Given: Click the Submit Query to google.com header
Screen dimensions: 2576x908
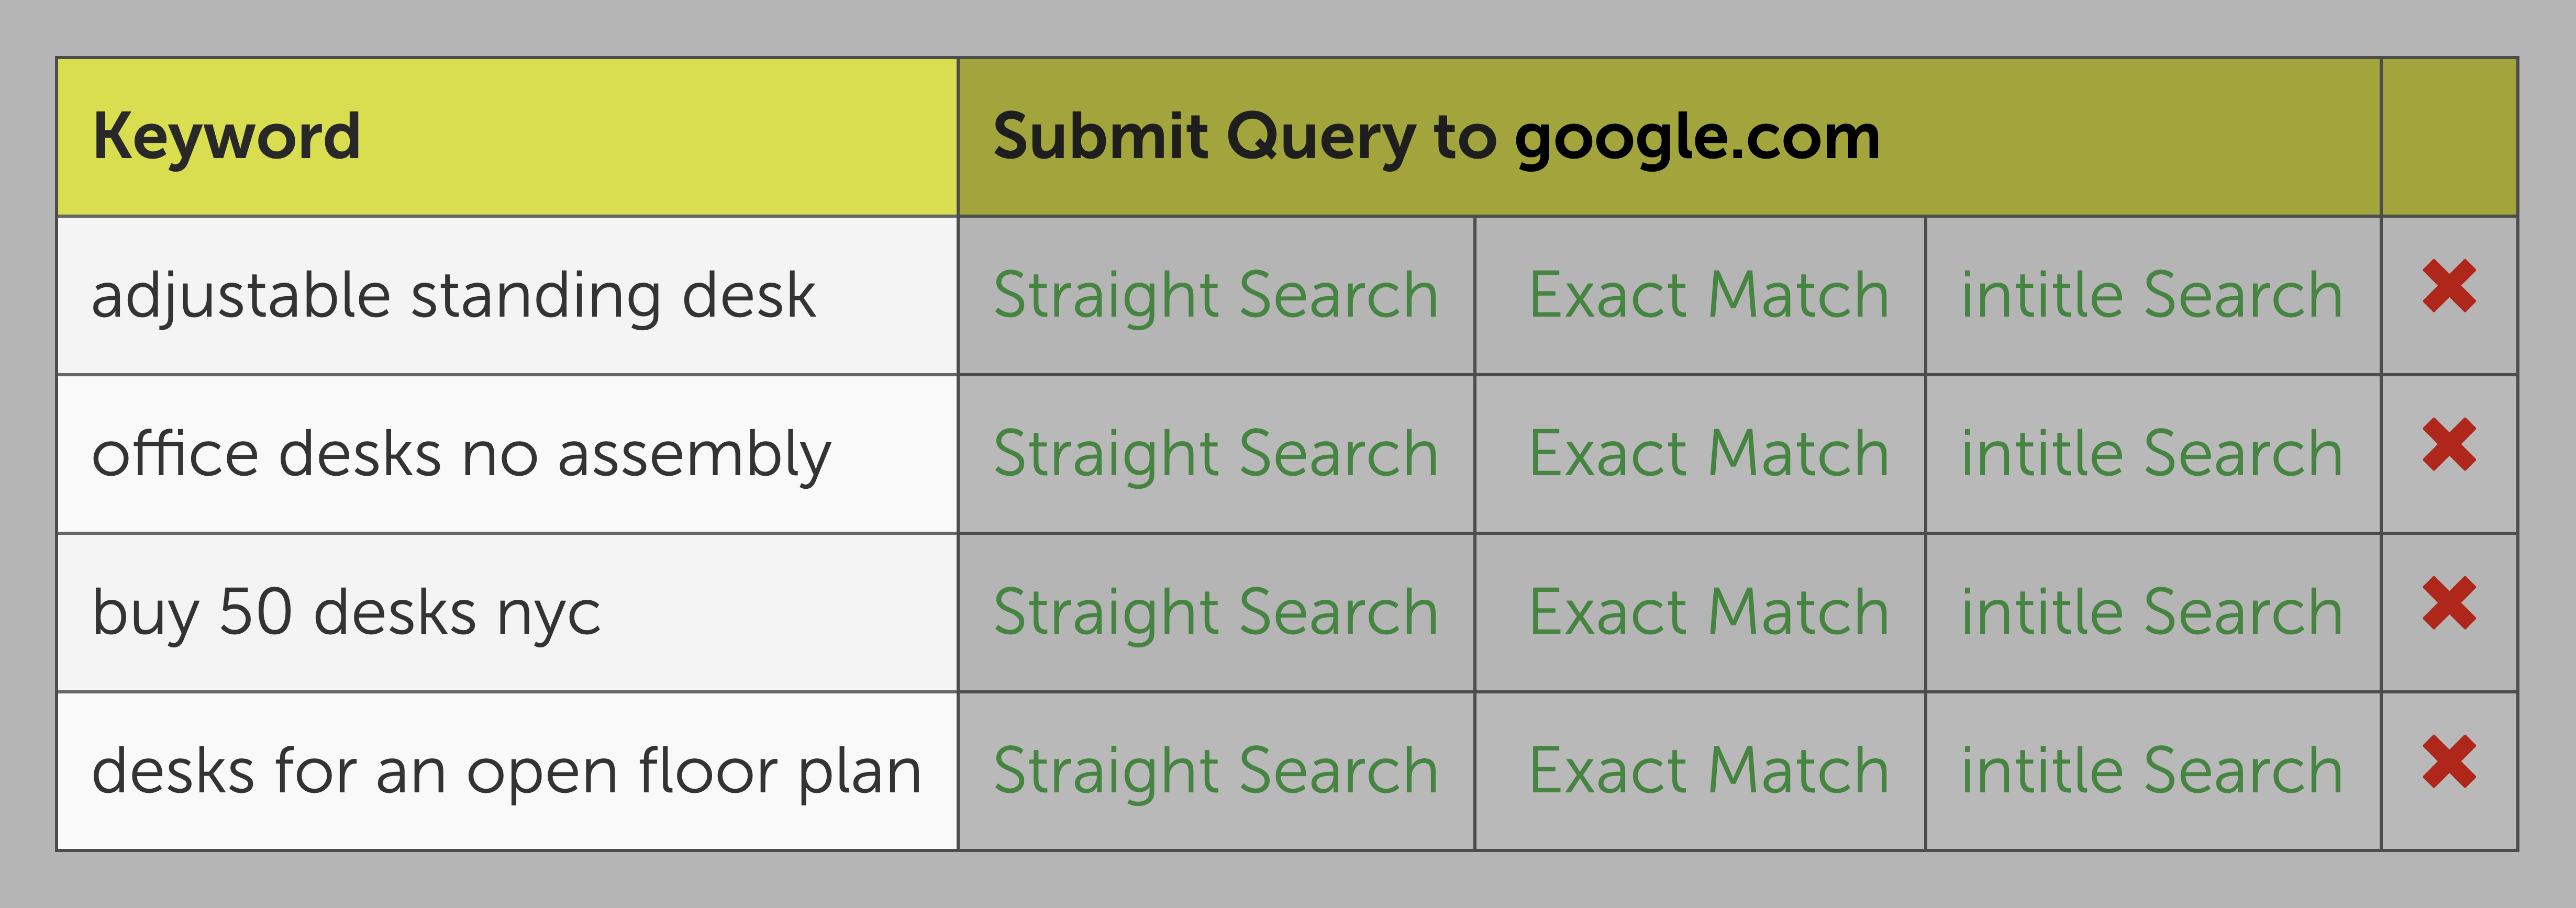Looking at the screenshot, I should [1669, 137].
